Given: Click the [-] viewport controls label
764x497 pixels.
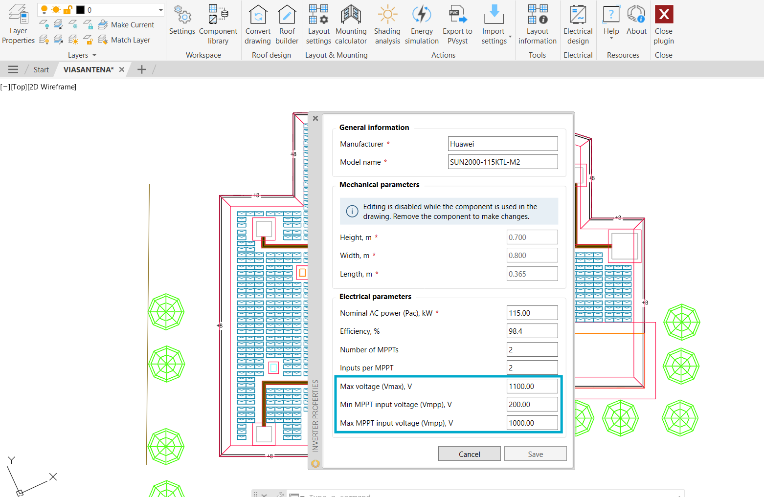Looking at the screenshot, I should coord(5,87).
